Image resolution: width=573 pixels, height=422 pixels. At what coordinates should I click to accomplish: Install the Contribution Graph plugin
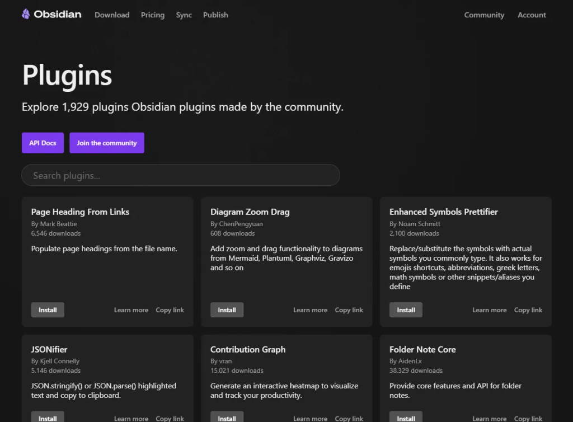[227, 417]
